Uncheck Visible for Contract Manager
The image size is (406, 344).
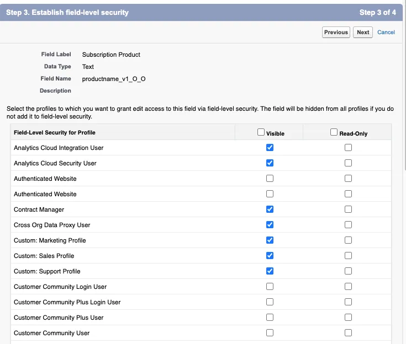[x=270, y=209]
